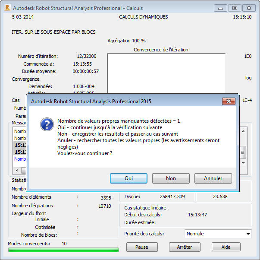
Task: Click the CALCULS DYNAMIQUES heading
Action: click(144, 17)
